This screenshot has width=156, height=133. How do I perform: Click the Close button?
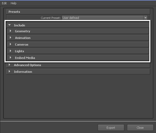pyautogui.click(x=140, y=127)
